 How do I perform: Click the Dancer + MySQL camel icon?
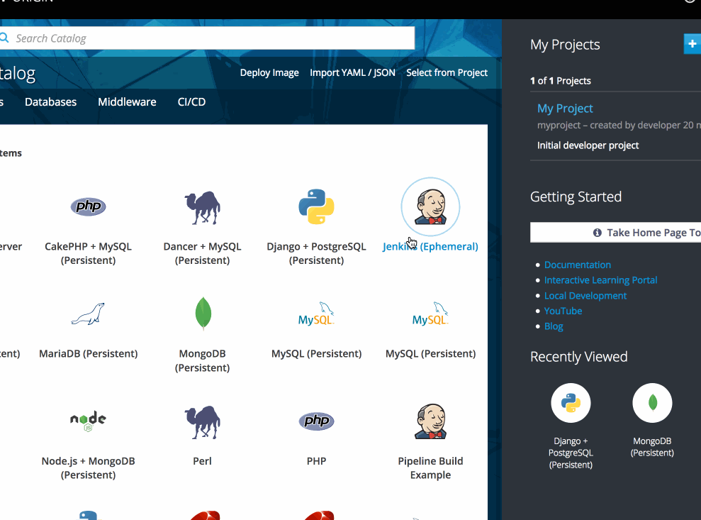coord(203,207)
